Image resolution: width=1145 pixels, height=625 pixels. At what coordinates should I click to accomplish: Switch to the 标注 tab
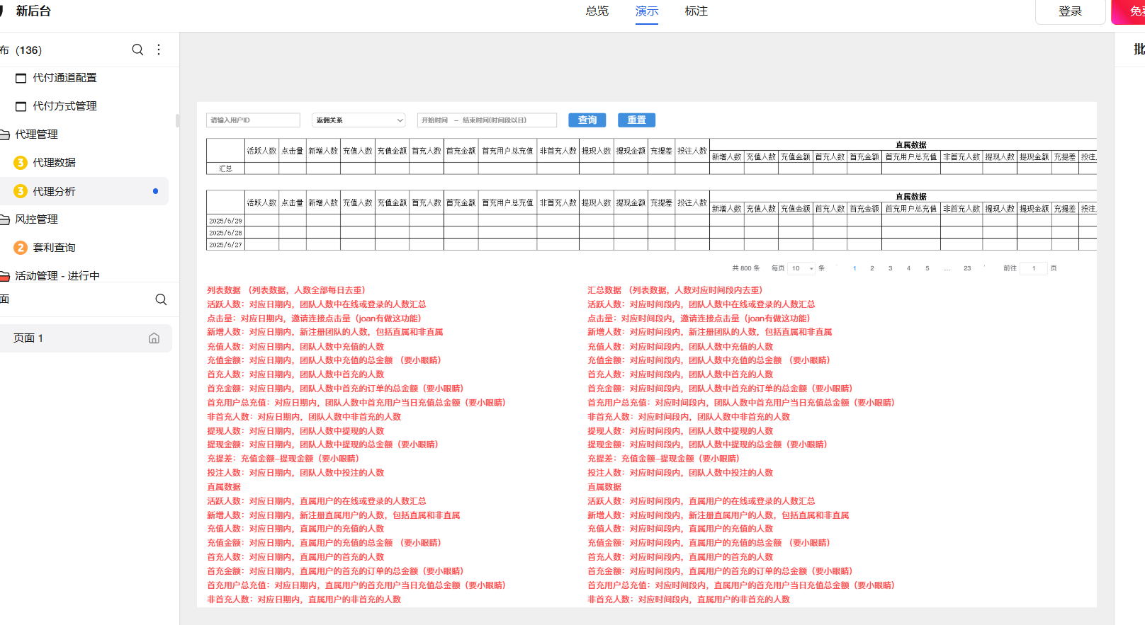pyautogui.click(x=696, y=11)
